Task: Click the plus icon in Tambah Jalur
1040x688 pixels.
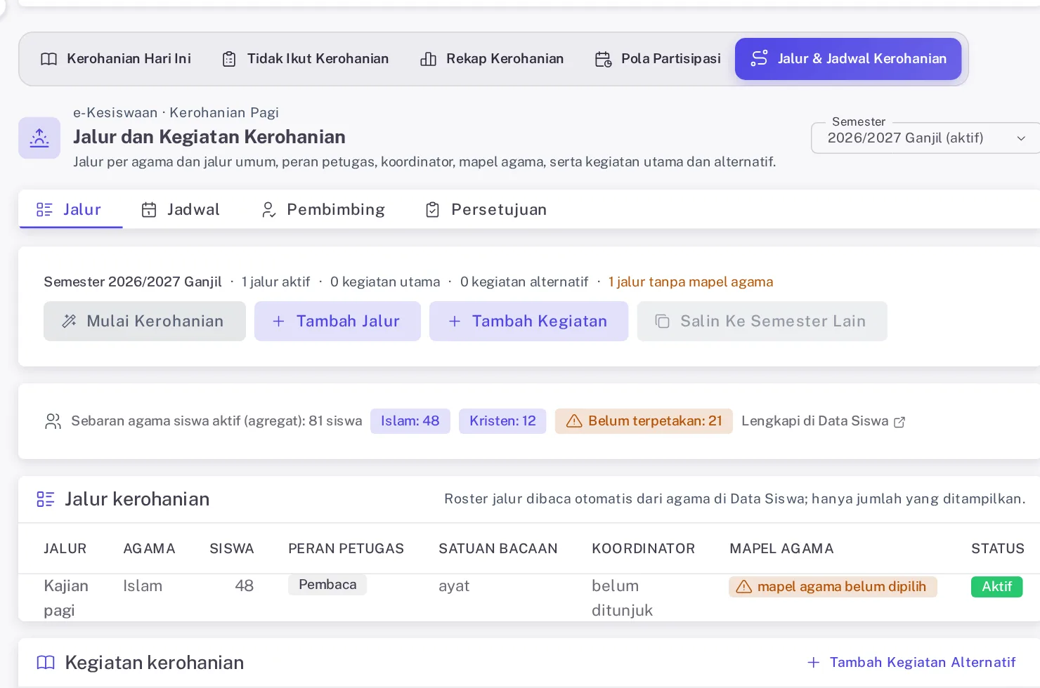Action: coord(278,322)
